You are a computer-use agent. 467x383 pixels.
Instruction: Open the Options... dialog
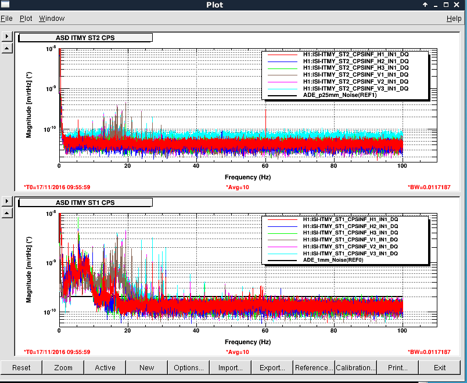pos(189,367)
